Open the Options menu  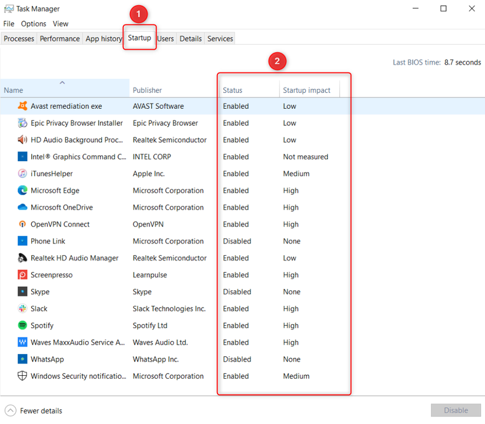click(x=33, y=24)
